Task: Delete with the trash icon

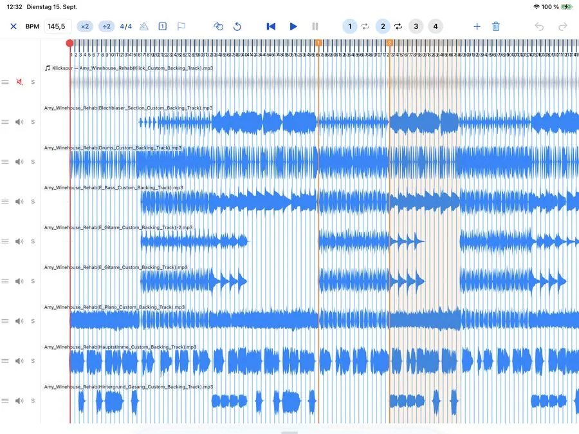Action: pyautogui.click(x=496, y=26)
